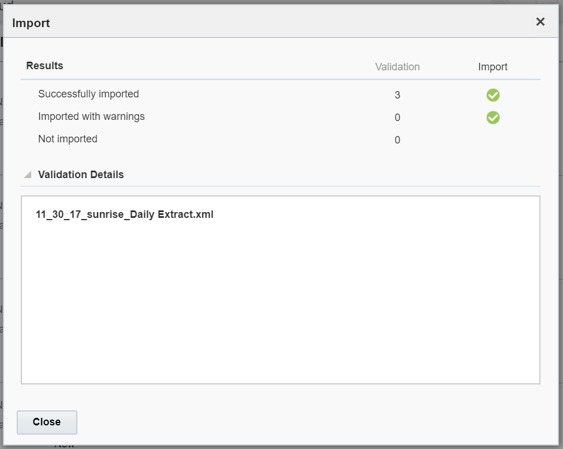This screenshot has height=449, width=563.
Task: Click the Import dialog title text
Action: coord(31,23)
